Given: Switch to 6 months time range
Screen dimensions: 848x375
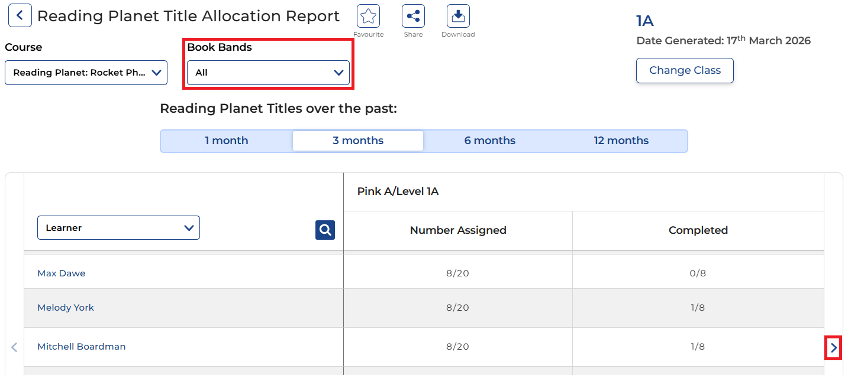Looking at the screenshot, I should point(489,141).
